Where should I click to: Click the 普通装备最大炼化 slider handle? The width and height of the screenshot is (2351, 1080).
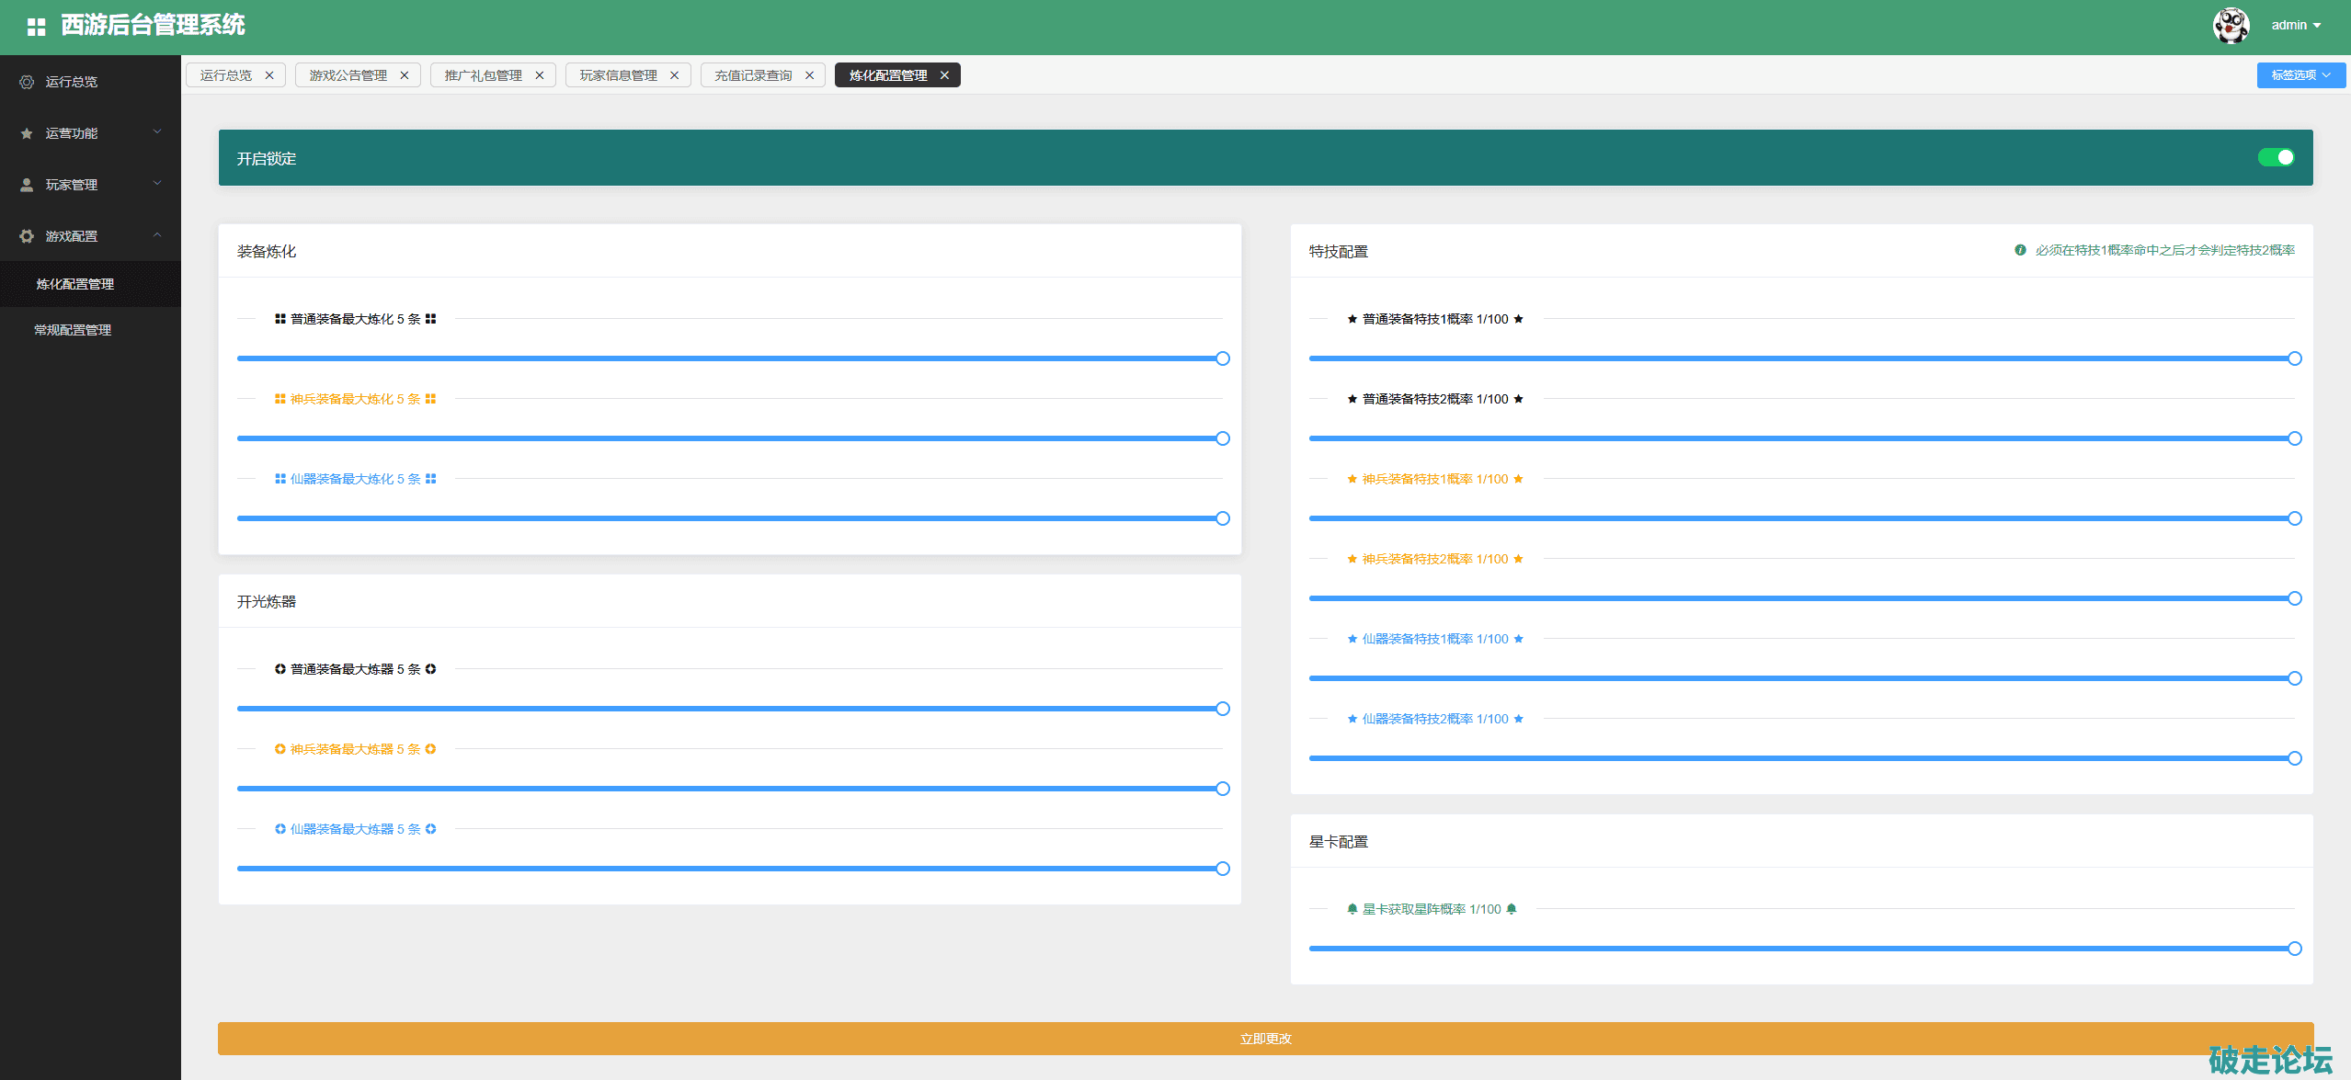[1222, 358]
